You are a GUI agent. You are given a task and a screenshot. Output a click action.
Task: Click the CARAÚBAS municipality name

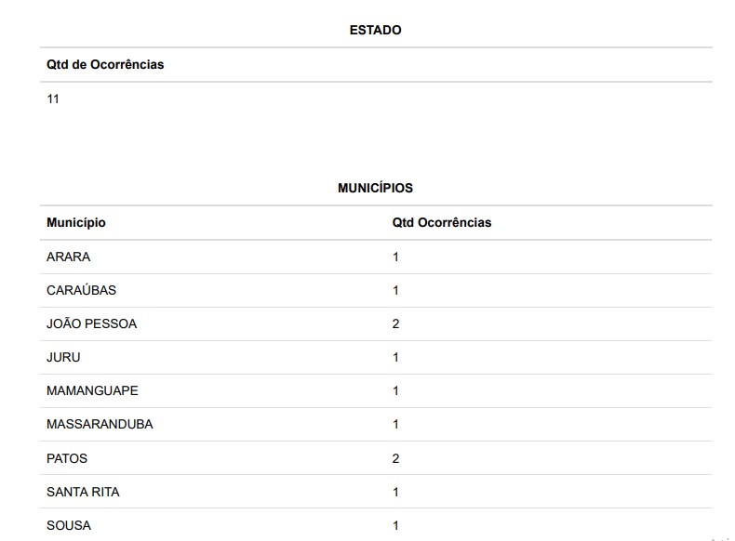[x=81, y=290]
